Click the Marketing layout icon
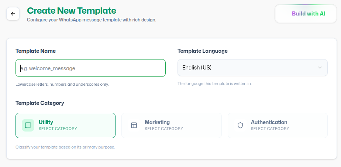Viewport: 341px width, 167px height. pos(134,125)
